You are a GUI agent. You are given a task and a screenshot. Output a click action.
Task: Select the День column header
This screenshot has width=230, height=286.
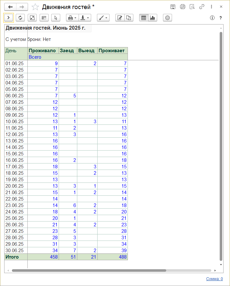click(16, 54)
